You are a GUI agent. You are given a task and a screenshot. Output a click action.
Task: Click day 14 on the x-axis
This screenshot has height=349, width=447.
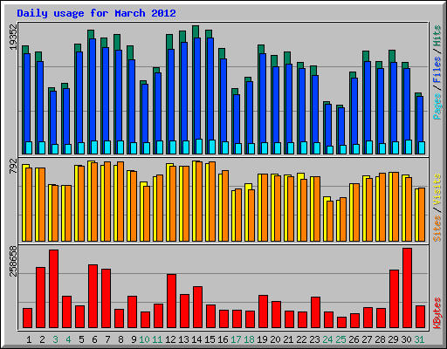tap(196, 339)
